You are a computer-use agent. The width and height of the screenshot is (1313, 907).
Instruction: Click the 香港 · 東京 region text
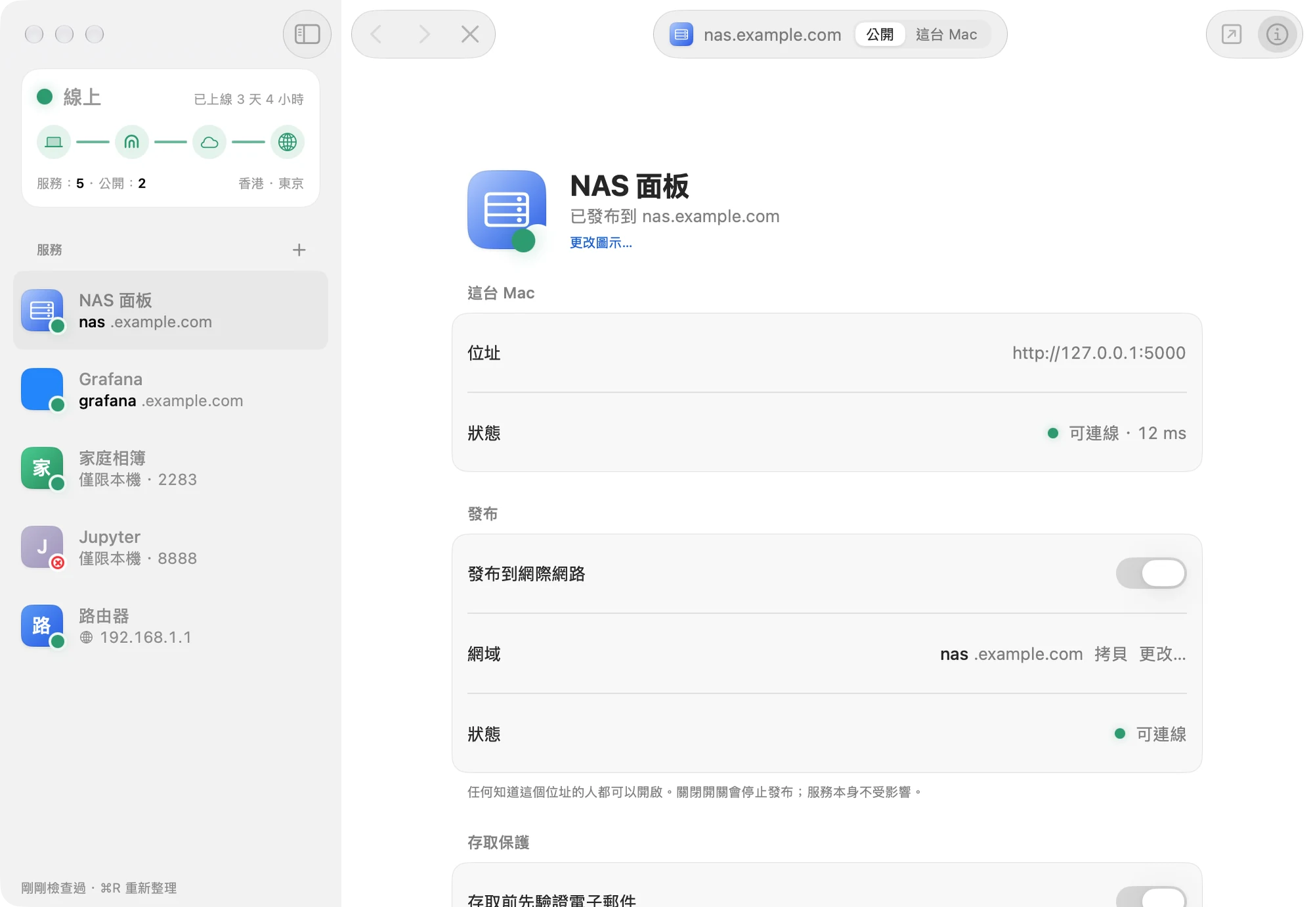coord(271,183)
